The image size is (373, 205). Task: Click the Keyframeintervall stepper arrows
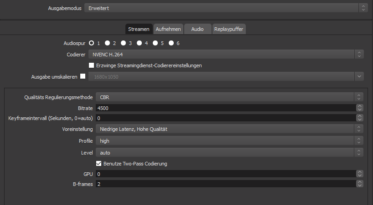click(360, 118)
